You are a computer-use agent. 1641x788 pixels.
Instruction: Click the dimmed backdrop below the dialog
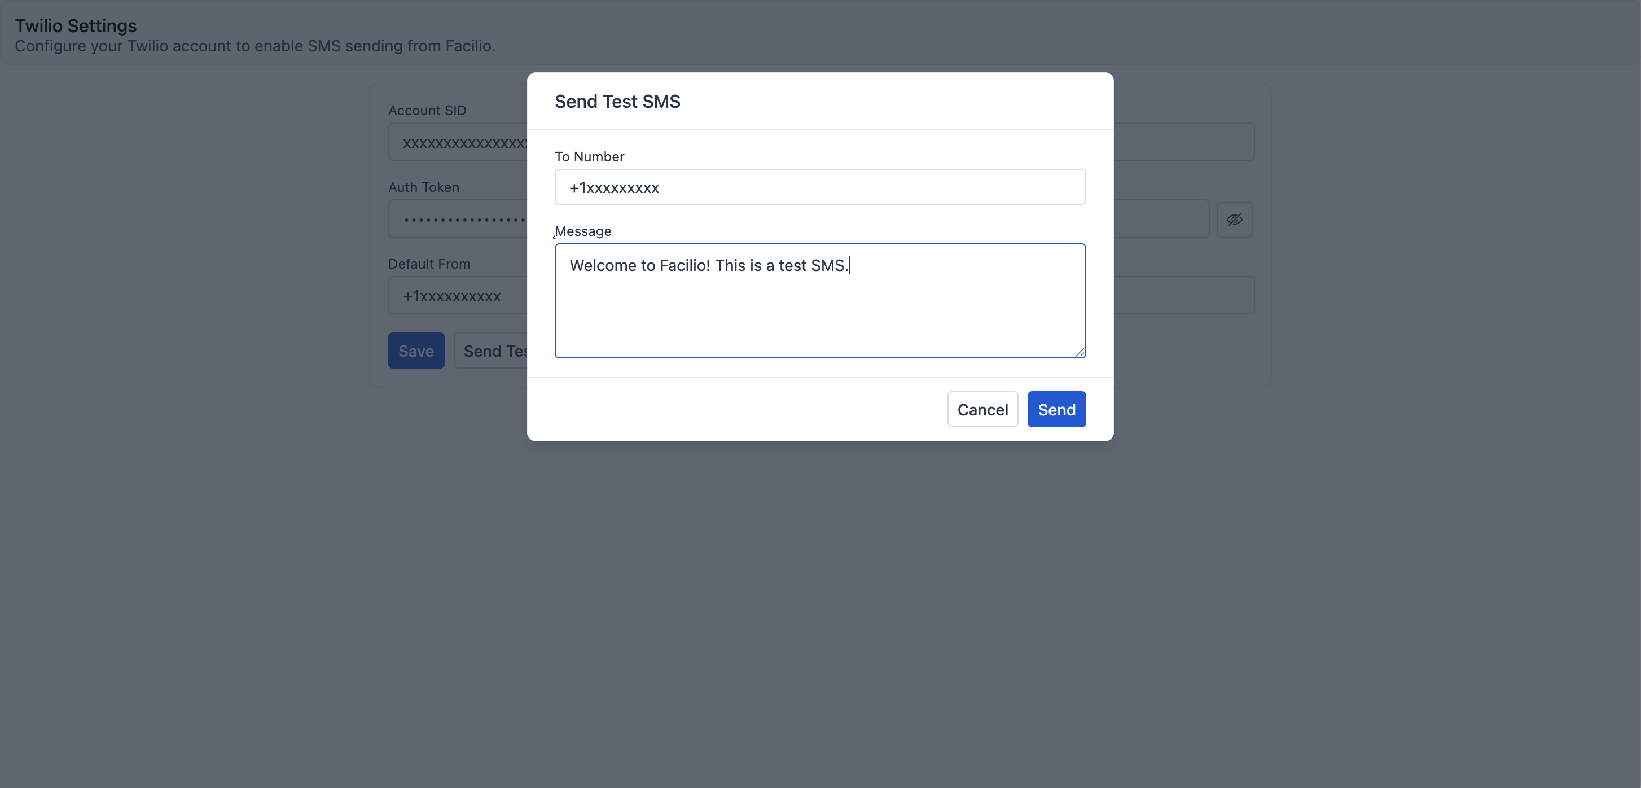click(x=820, y=605)
